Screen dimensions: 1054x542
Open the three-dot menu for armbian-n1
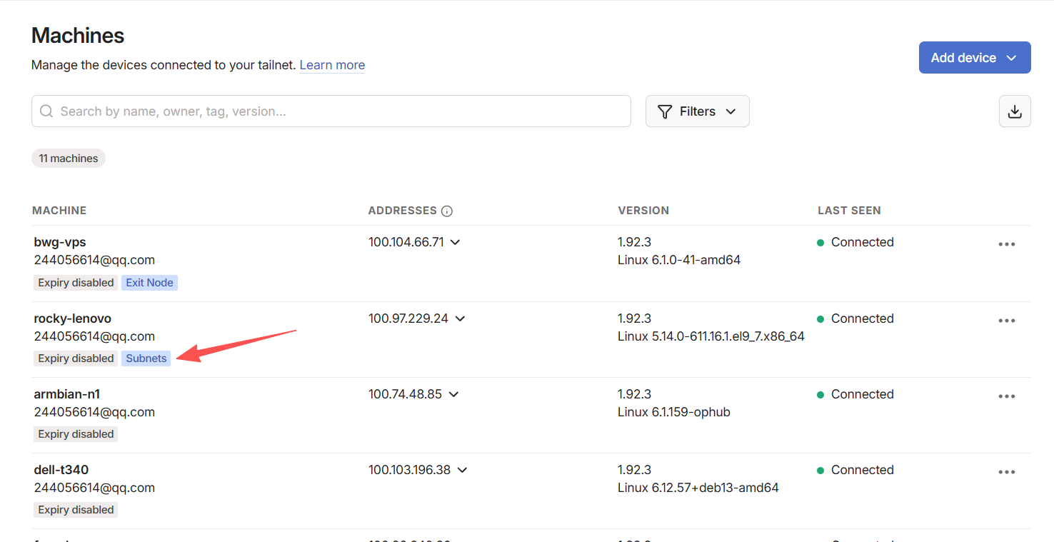[1006, 396]
